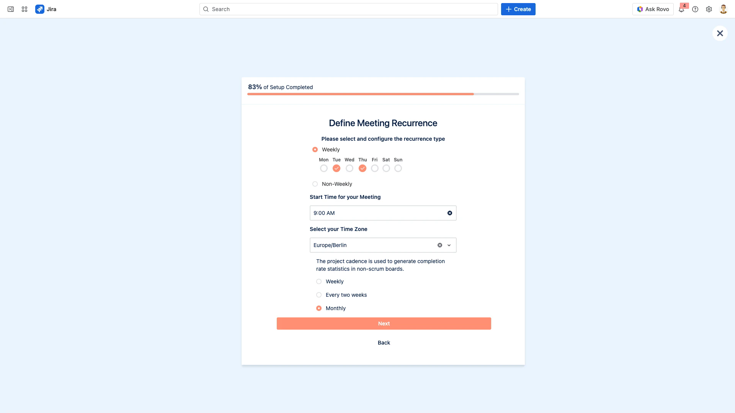Clear the 9:00 AM start time field

(449, 213)
